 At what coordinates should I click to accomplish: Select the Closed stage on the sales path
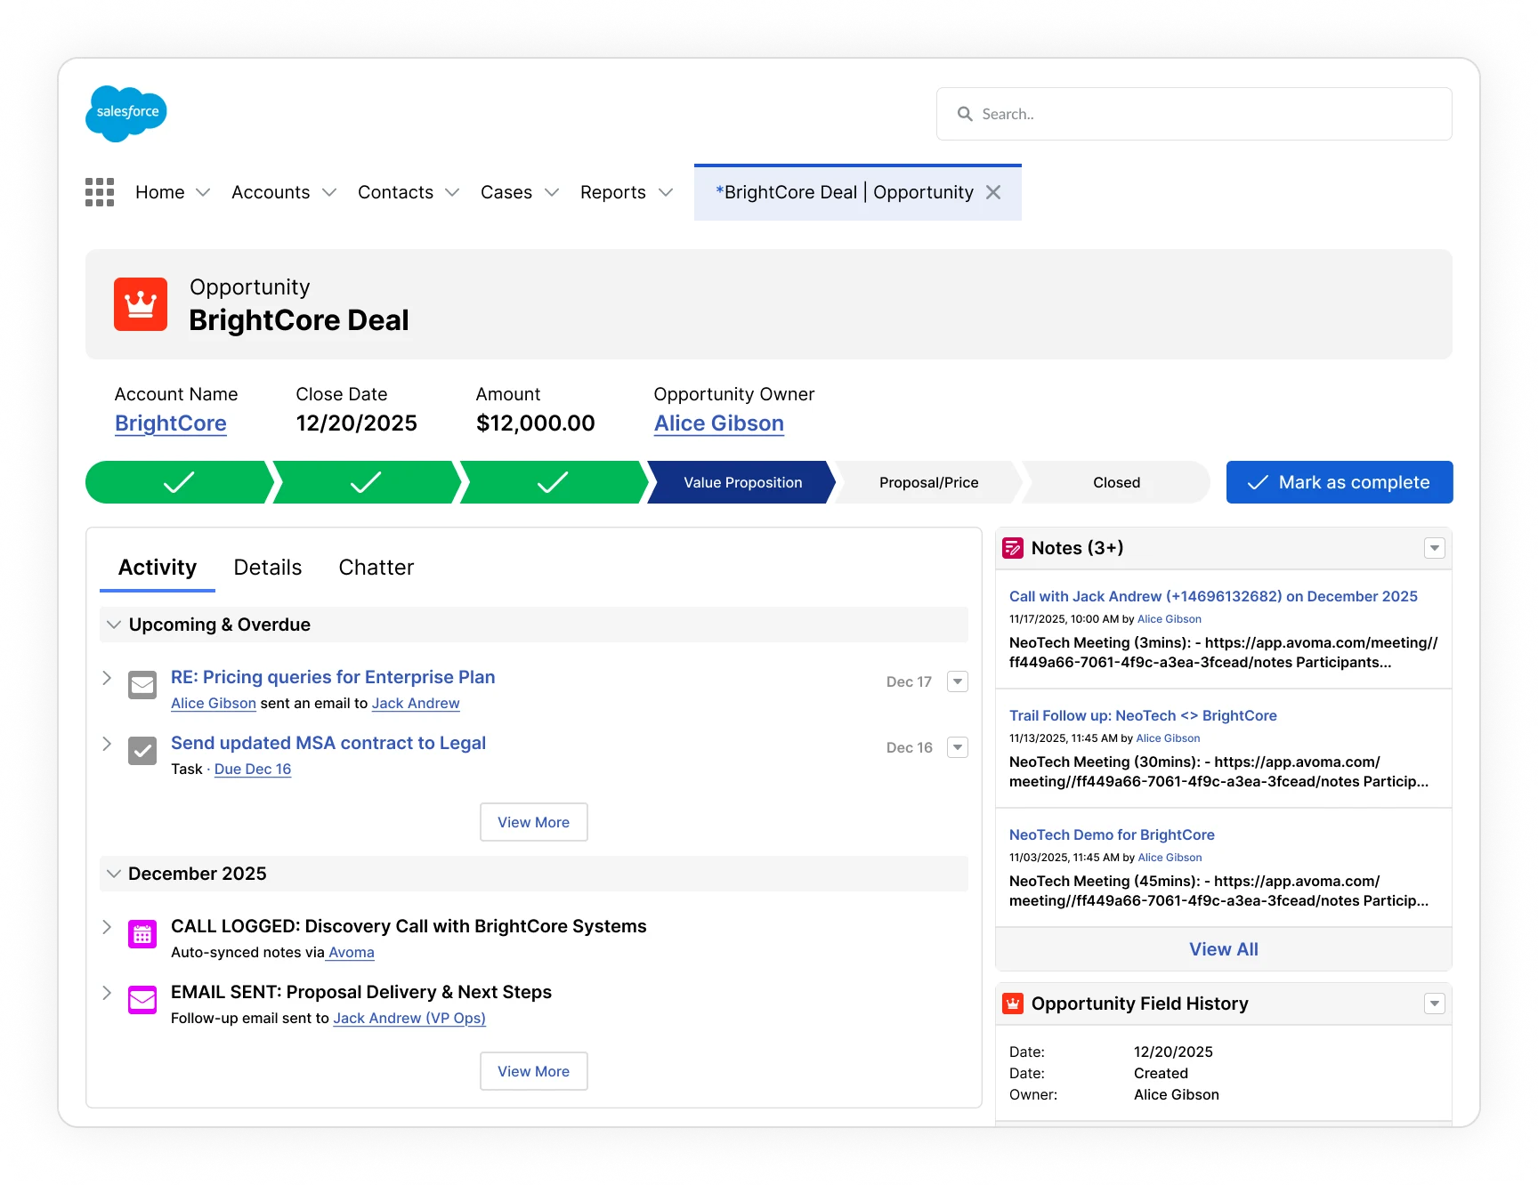coord(1115,481)
